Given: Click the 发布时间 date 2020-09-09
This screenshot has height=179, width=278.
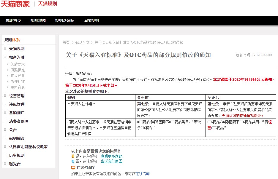Looking at the screenshot, I should pos(263,55).
